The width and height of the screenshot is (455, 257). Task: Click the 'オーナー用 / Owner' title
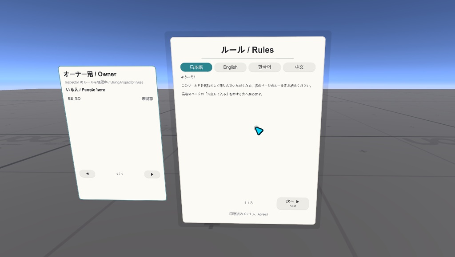pos(90,74)
